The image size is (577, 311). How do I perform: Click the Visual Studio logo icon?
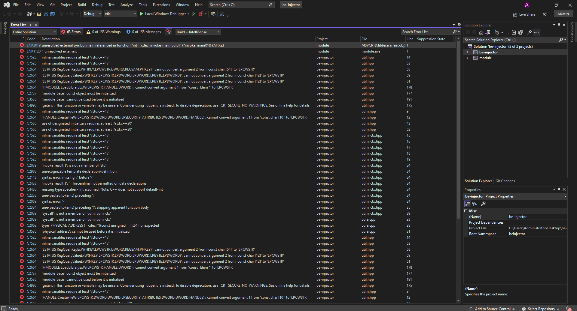coord(6,5)
